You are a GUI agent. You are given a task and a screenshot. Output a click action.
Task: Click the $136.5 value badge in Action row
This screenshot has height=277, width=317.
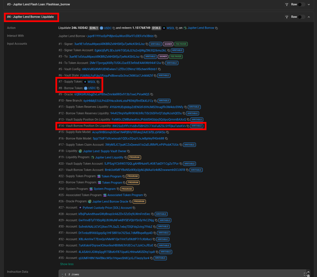pos(156,28)
